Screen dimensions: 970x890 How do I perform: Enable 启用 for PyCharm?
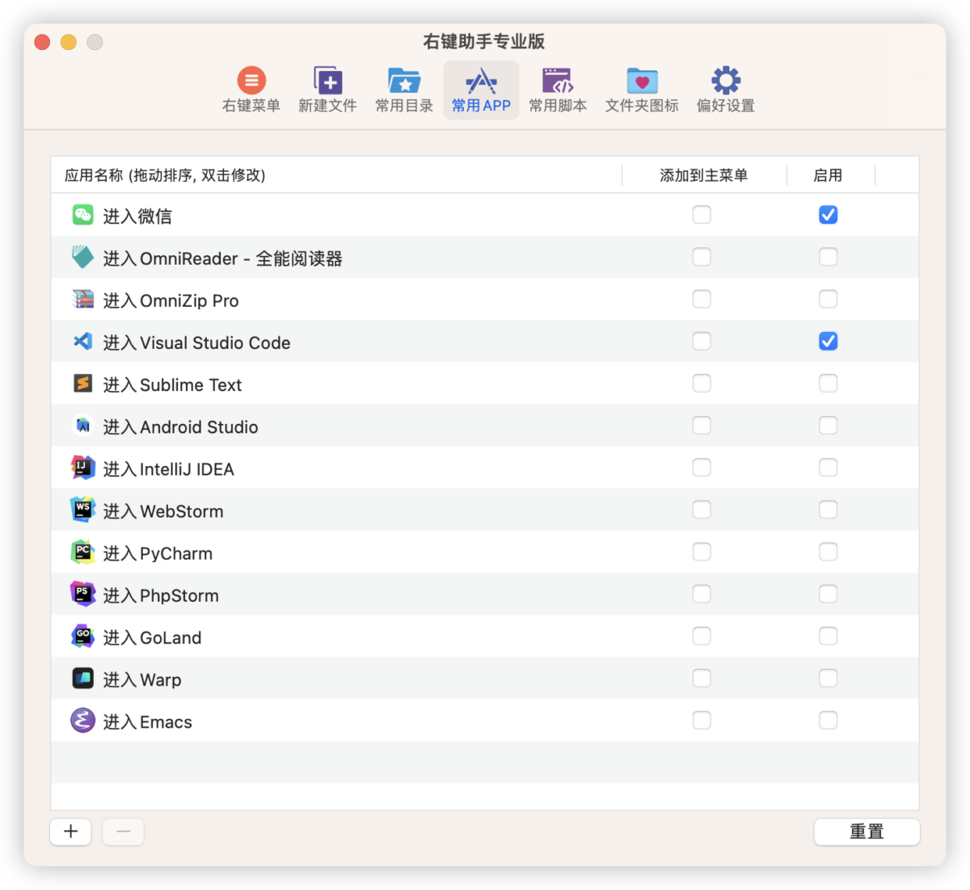point(828,552)
